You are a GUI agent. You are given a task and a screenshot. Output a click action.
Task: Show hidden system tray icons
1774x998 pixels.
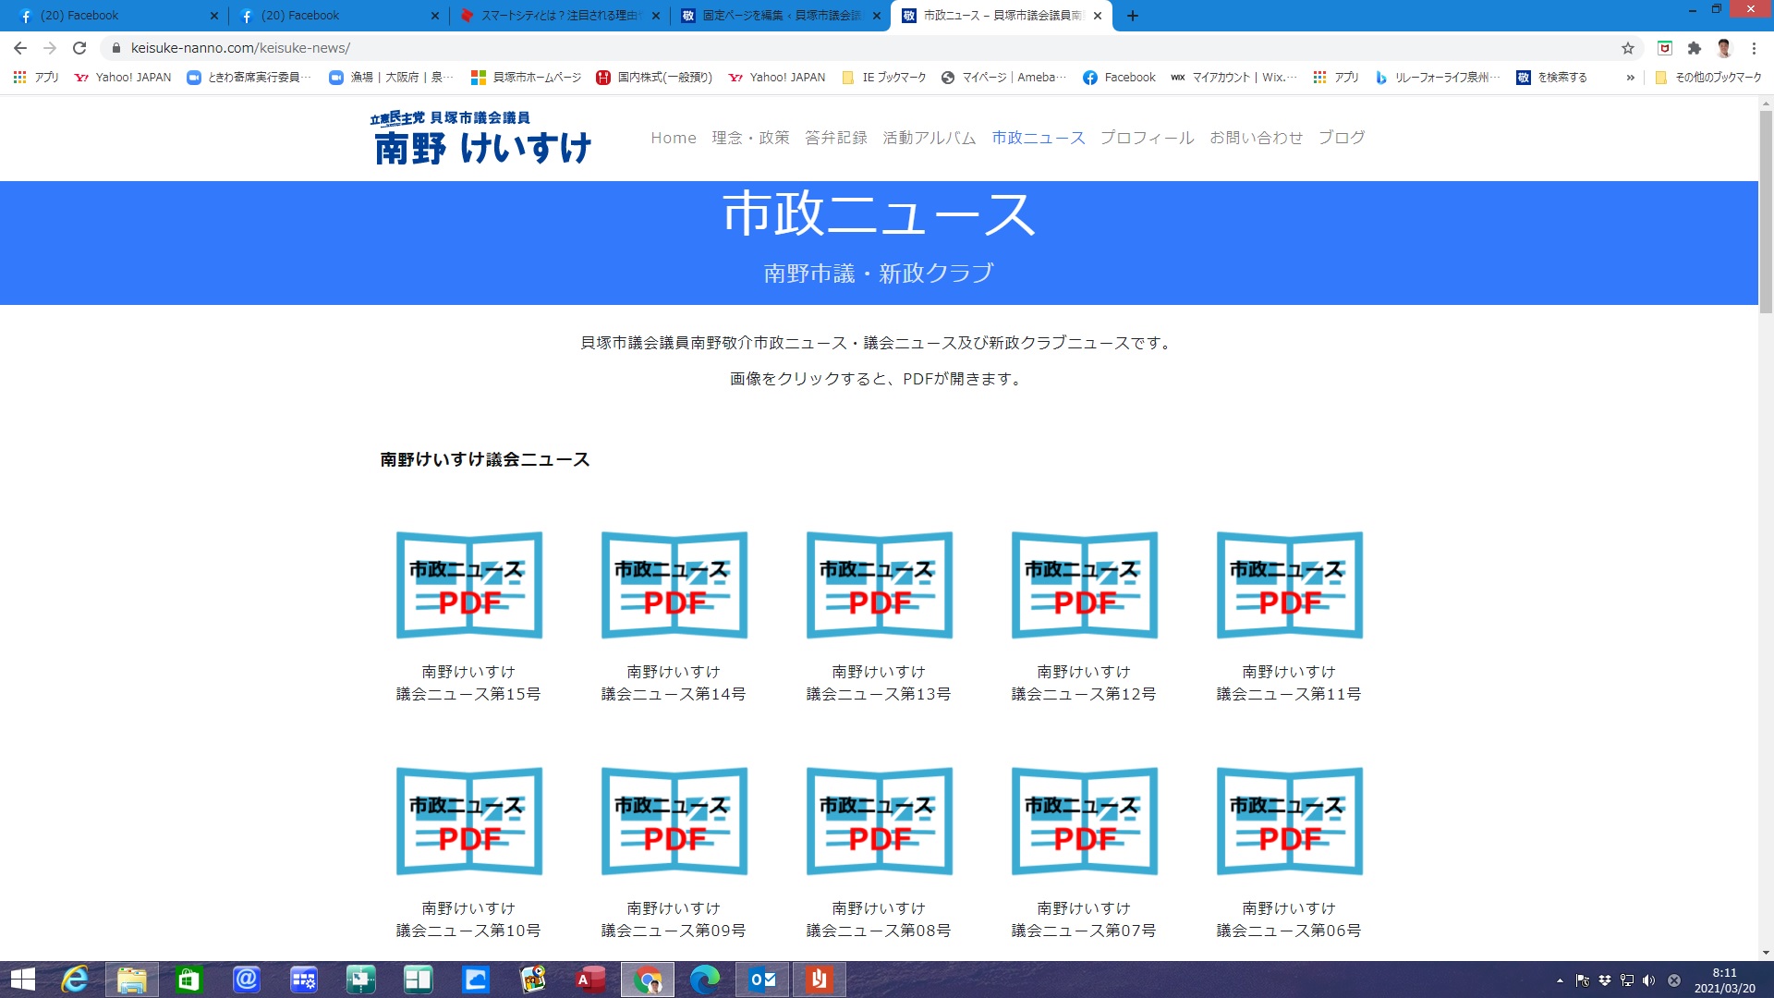point(1560,980)
